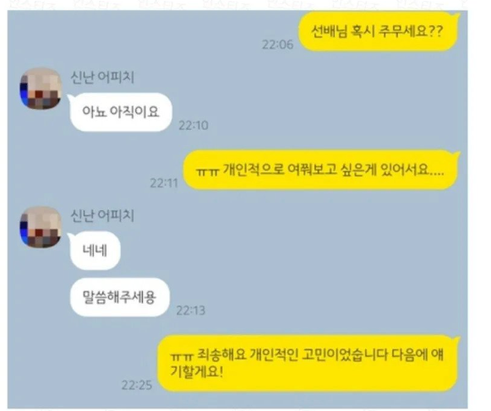The height and width of the screenshot is (411, 491).
Task: Tap the last yellow bubble starting 죄송해요
Action: [x=308, y=363]
